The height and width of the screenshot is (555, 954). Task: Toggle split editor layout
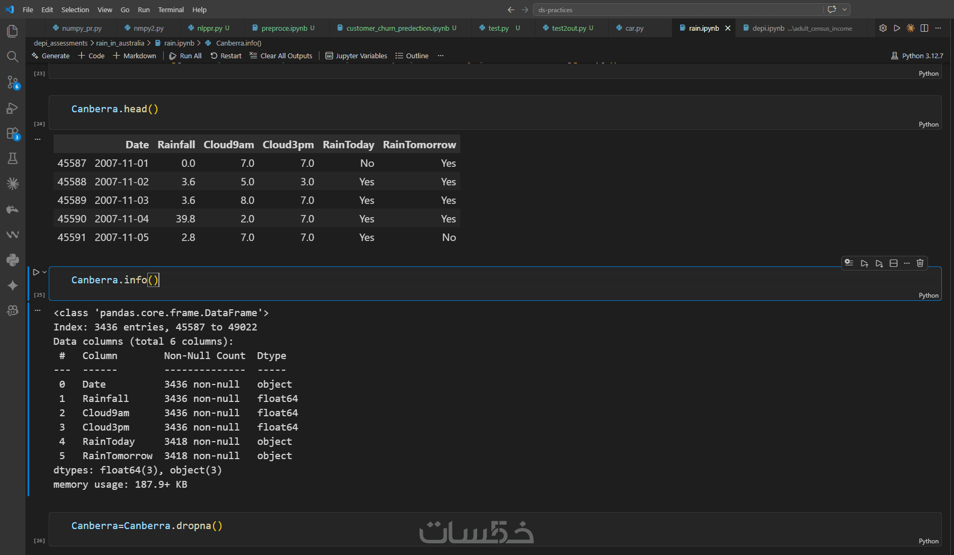(924, 28)
